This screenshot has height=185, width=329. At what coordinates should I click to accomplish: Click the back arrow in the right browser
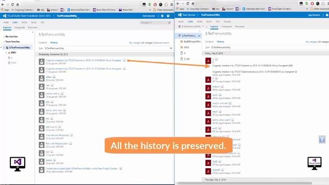[x=178, y=4]
